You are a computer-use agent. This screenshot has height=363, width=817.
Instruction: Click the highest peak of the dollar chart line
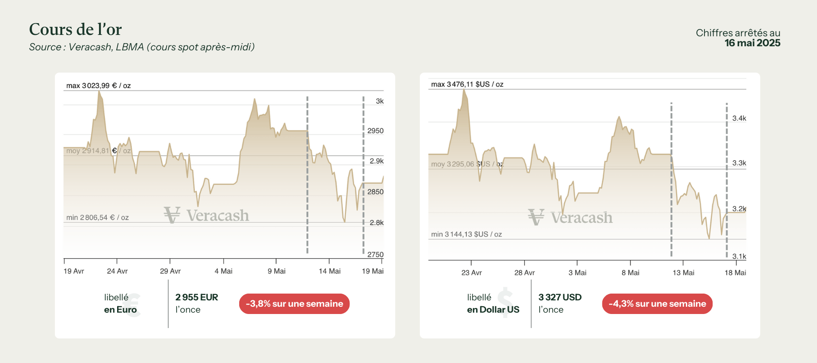tap(464, 90)
